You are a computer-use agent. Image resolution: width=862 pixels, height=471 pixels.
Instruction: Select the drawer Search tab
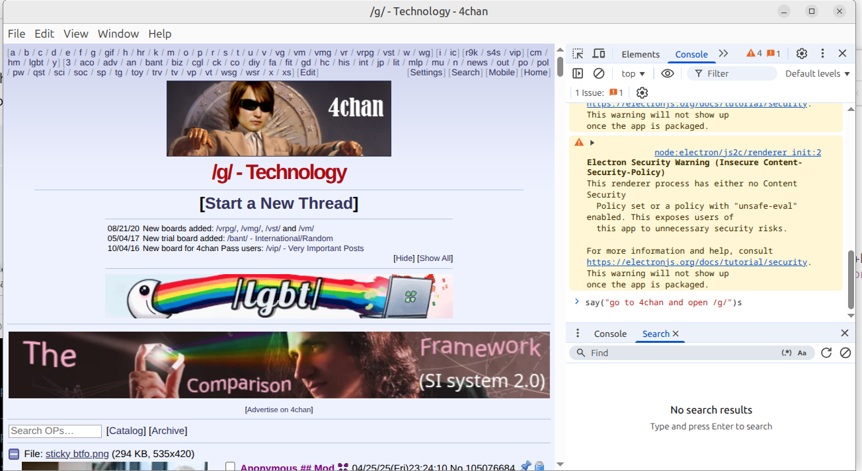[656, 334]
